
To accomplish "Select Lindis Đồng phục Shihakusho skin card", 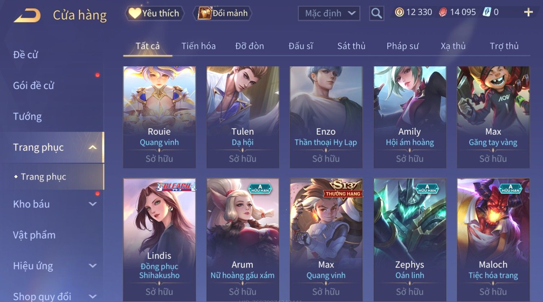I will pyautogui.click(x=159, y=240).
